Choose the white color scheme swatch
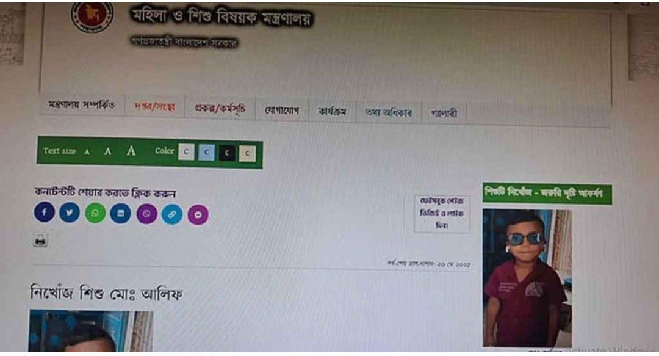The image size is (659, 356). pos(186,152)
